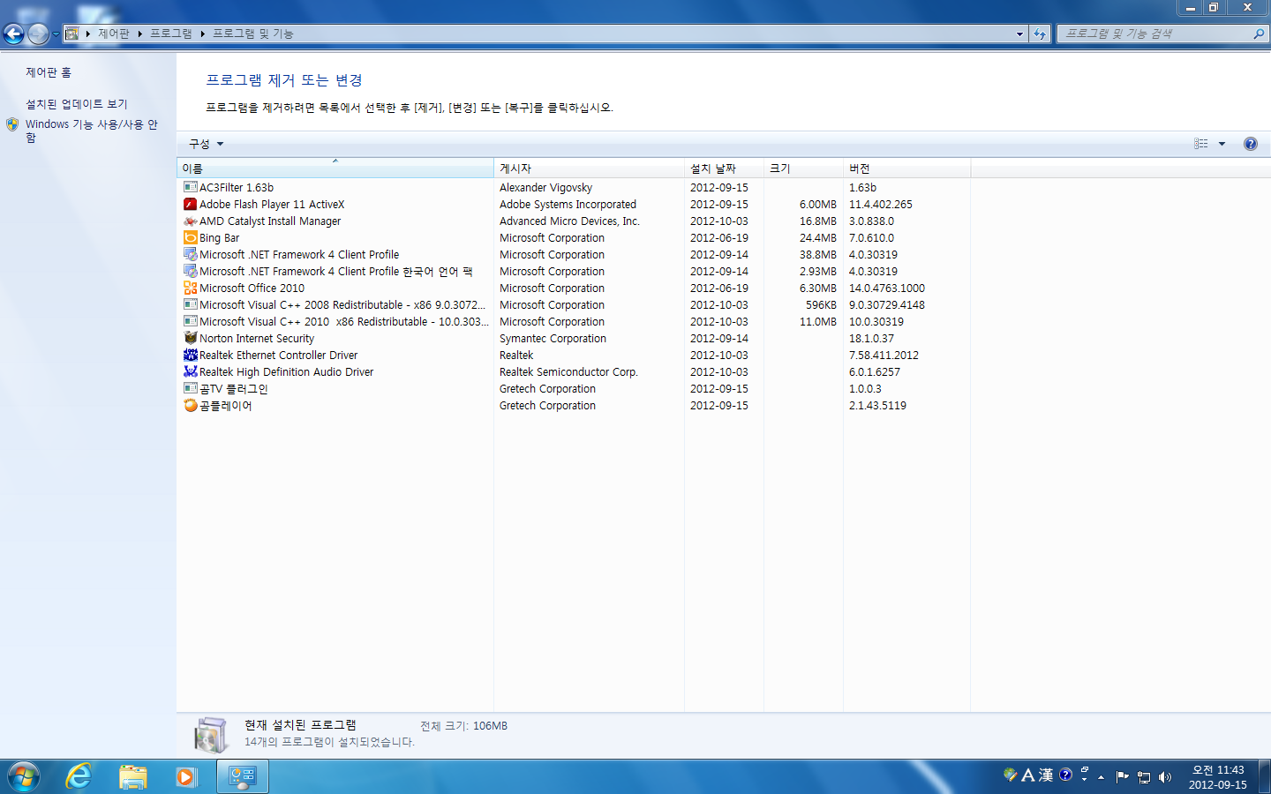Click the installed programs icon in details pane
Image resolution: width=1271 pixels, height=794 pixels.
click(x=211, y=735)
